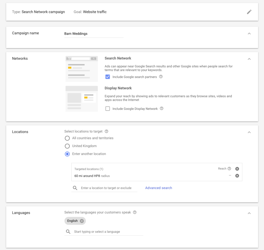
Task: Click the Reach help icon
Action: point(229,169)
